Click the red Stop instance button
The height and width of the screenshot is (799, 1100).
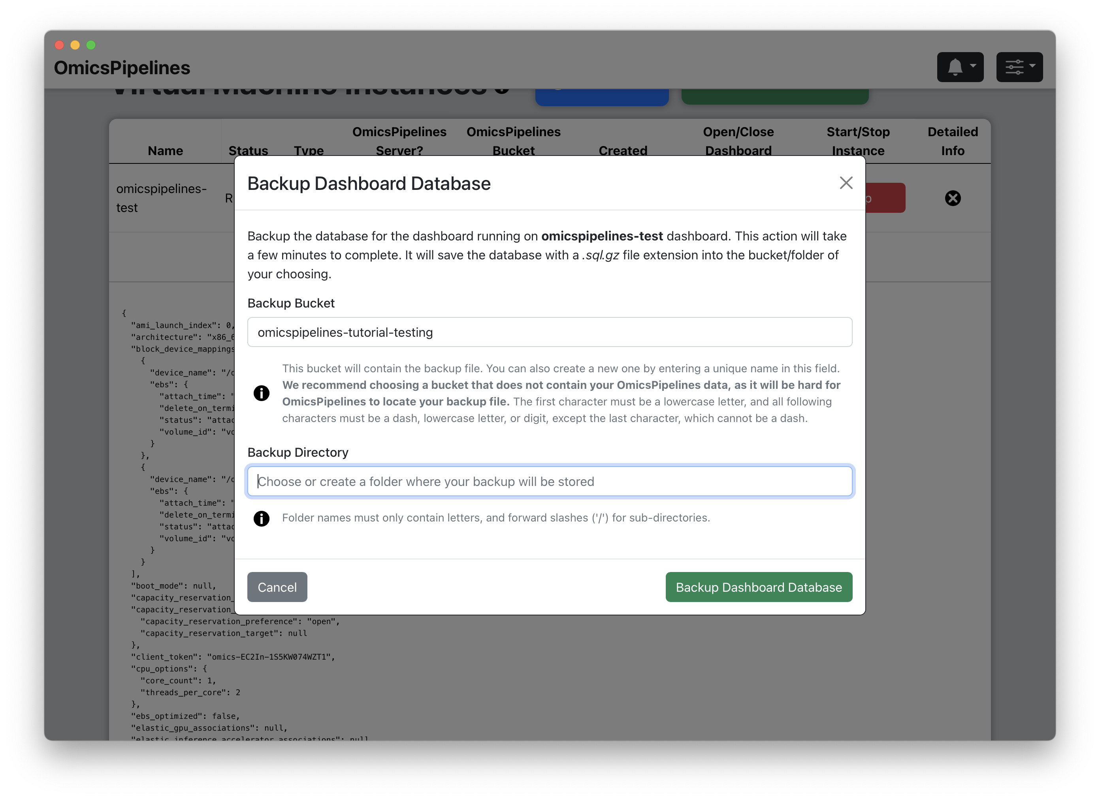point(885,198)
